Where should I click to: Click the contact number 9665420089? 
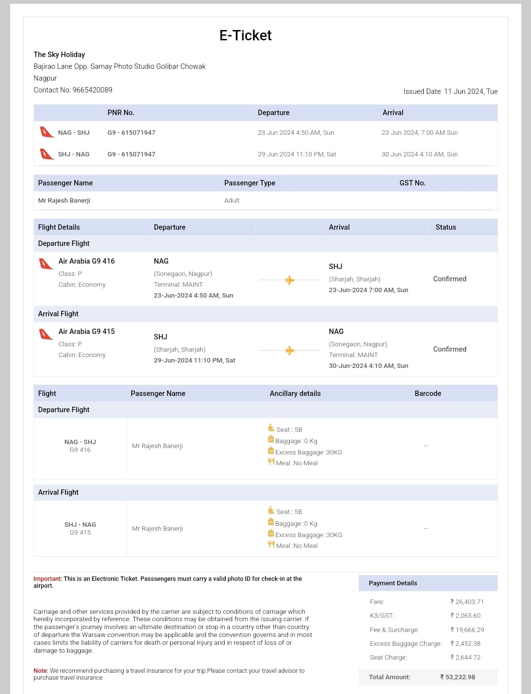(92, 90)
